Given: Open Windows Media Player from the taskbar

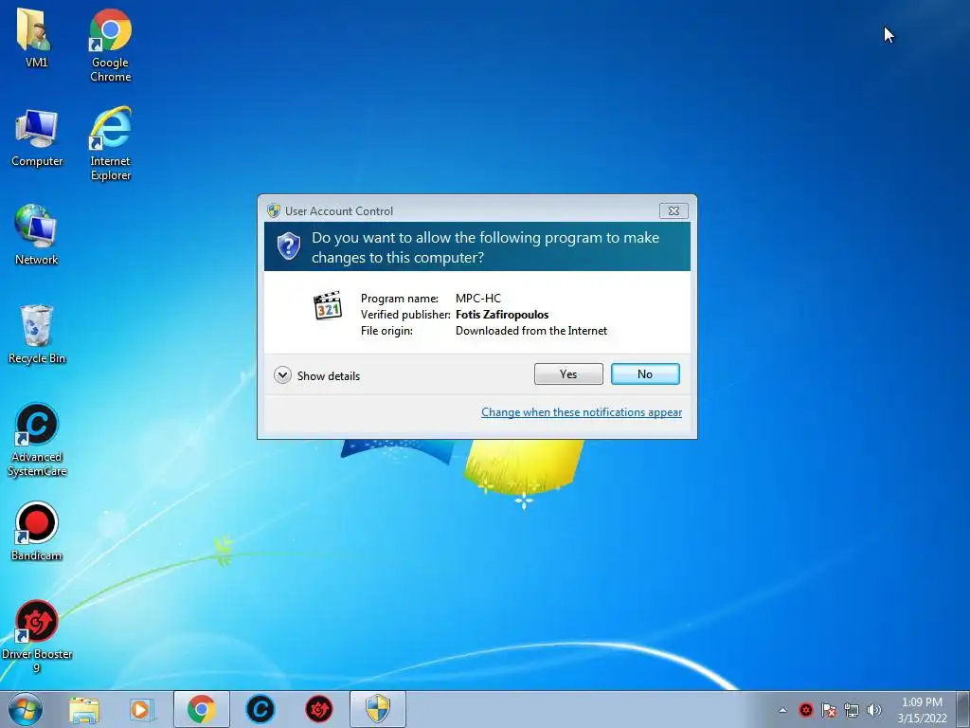Looking at the screenshot, I should coord(142,709).
